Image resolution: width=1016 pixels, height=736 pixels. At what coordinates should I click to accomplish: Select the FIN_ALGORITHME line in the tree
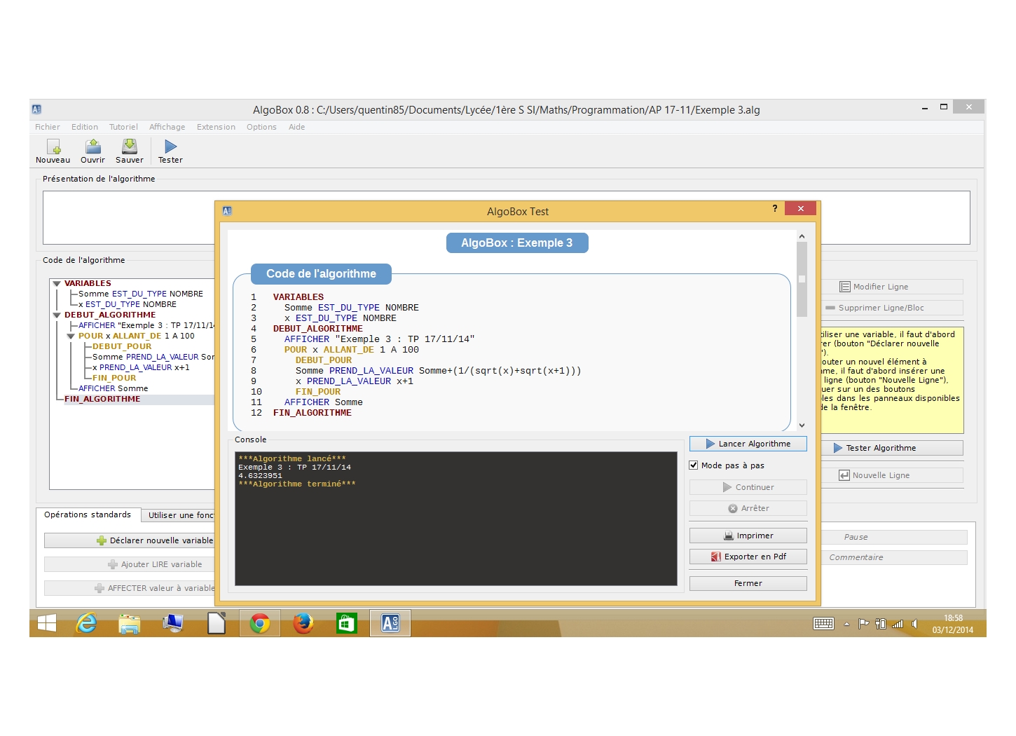(102, 400)
